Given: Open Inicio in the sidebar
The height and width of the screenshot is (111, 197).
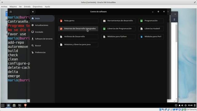Looking at the screenshot, I should coord(42,18).
